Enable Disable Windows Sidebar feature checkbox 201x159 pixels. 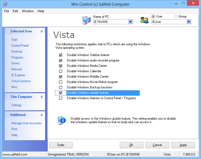click(60, 55)
